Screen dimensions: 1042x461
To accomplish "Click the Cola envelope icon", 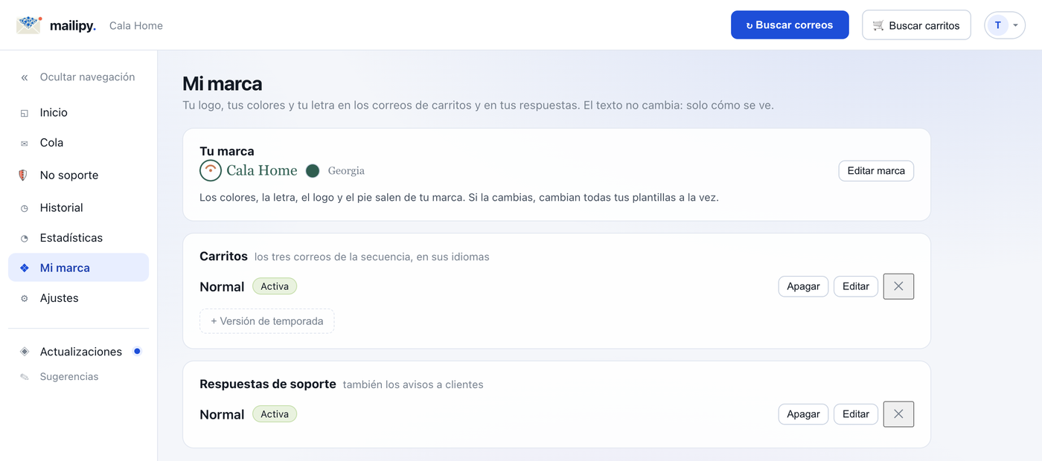I will (x=25, y=144).
